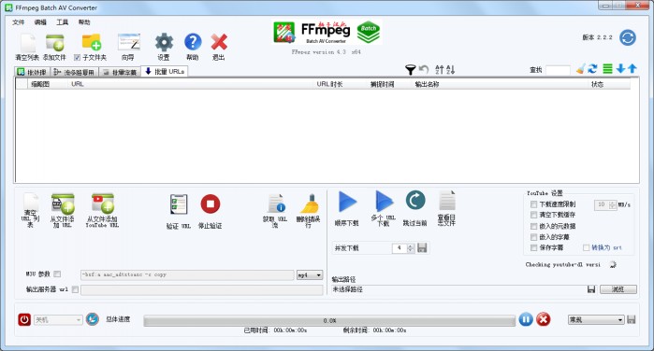This screenshot has height=351, width=654.
Task: Adjust the MB/s speed limit stepper
Action: pyautogui.click(x=612, y=204)
